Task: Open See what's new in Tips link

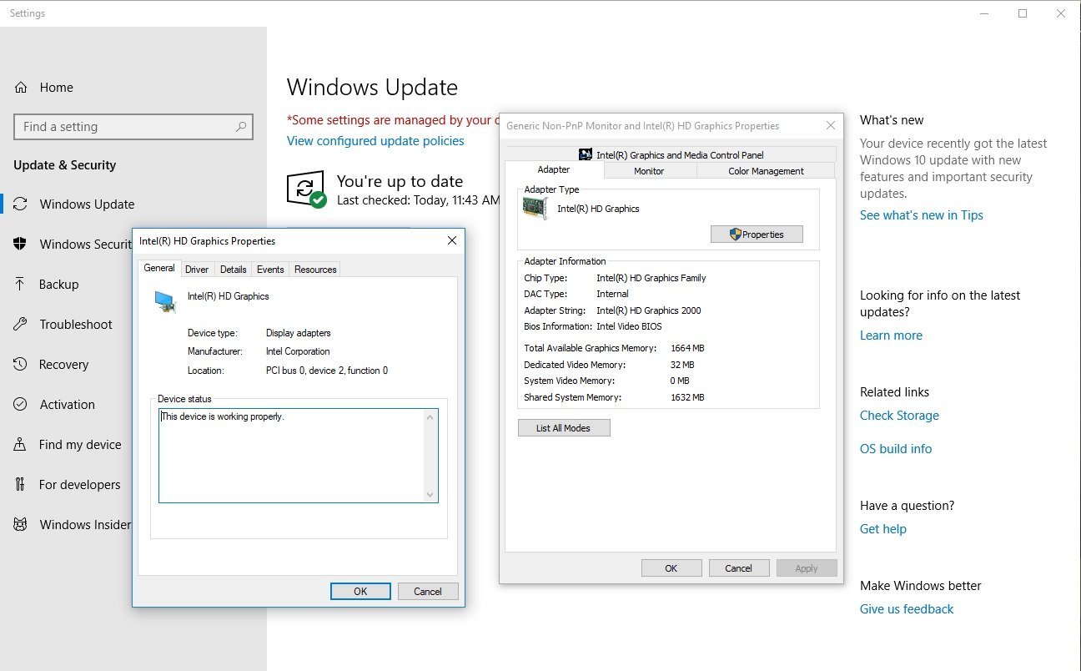Action: pyautogui.click(x=922, y=215)
